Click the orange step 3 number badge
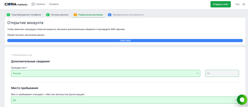 (75, 15)
